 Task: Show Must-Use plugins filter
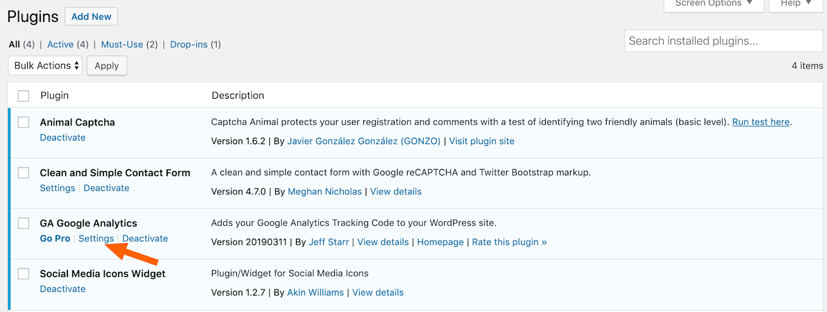pyautogui.click(x=122, y=44)
